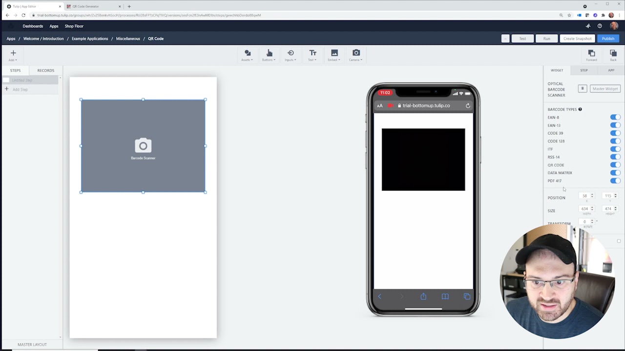Send widget Back
625x351 pixels.
(x=613, y=55)
